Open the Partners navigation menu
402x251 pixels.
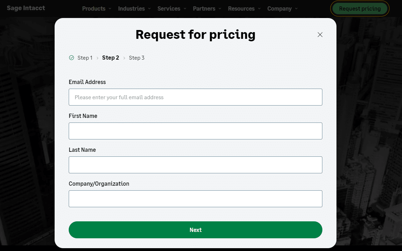(204, 8)
